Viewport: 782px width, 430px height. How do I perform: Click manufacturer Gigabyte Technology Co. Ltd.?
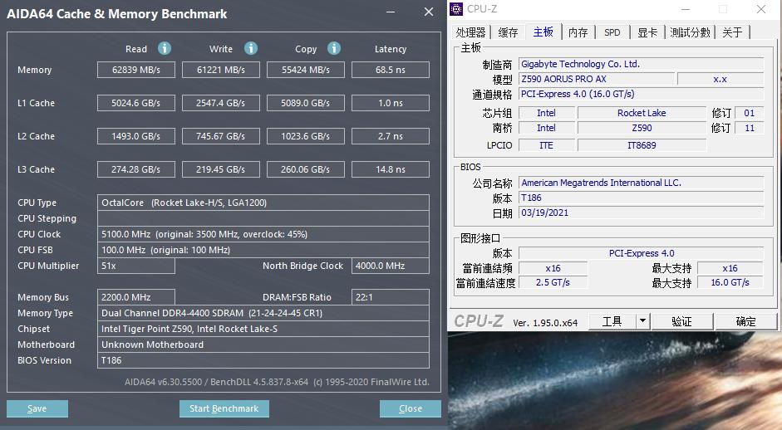pos(642,64)
